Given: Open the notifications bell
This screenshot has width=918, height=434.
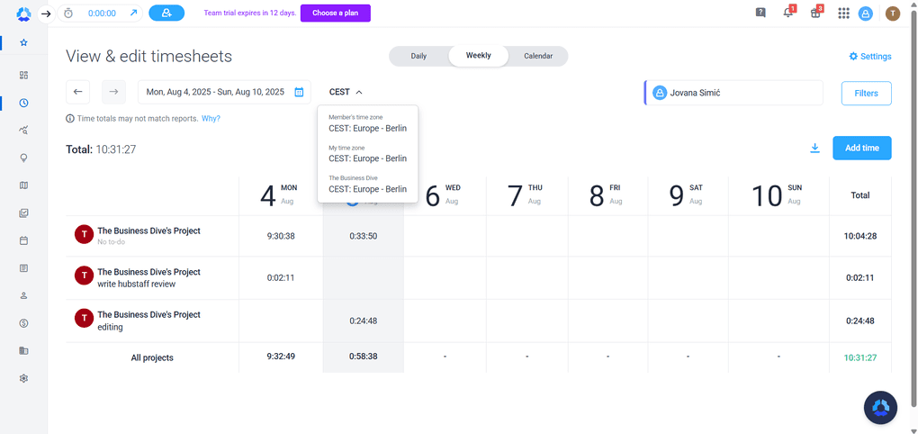Looking at the screenshot, I should tap(788, 13).
